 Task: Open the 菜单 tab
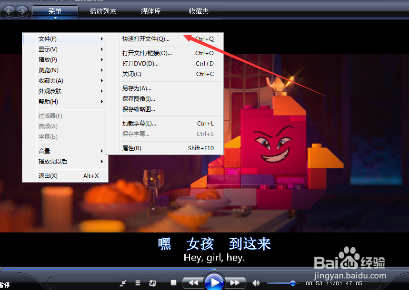click(x=55, y=11)
